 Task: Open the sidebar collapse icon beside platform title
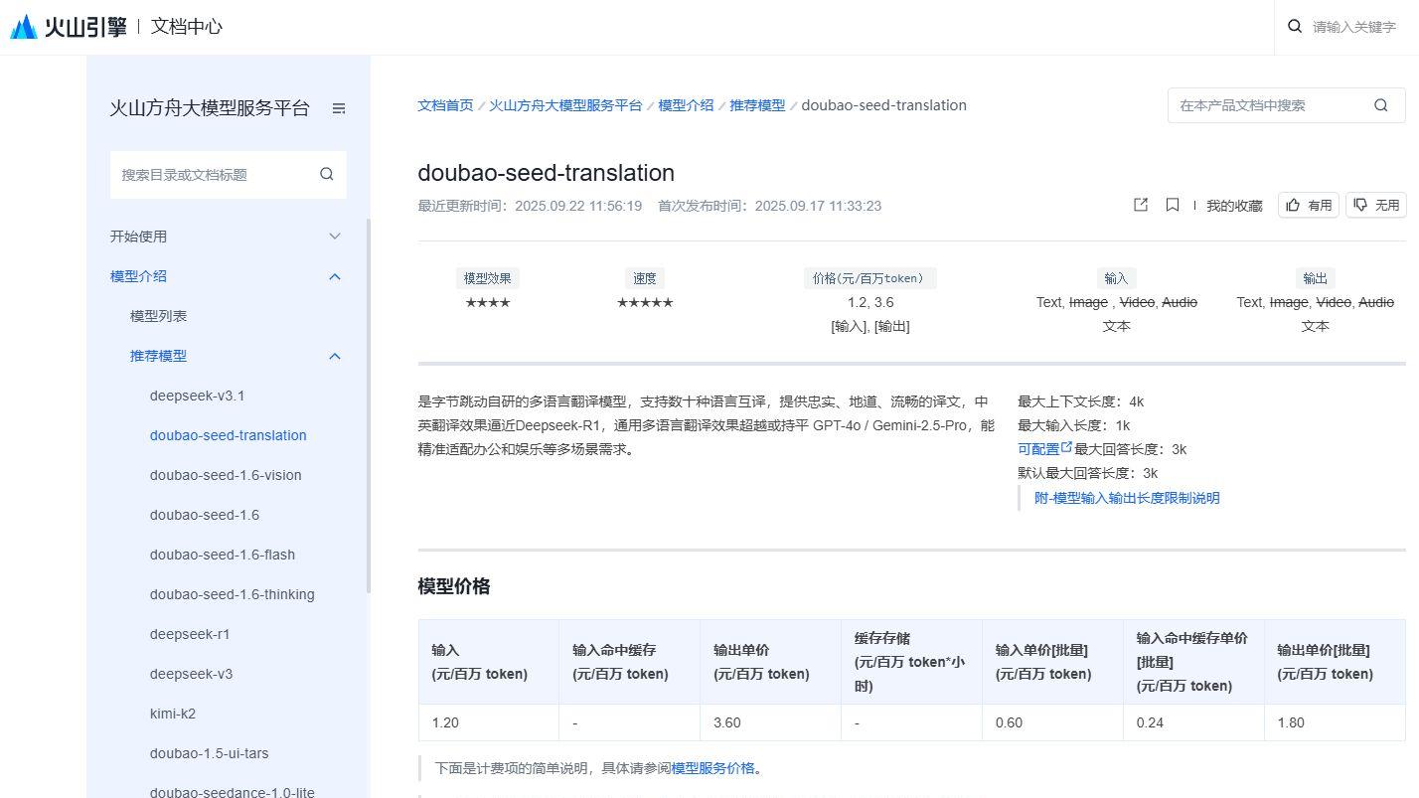point(339,108)
